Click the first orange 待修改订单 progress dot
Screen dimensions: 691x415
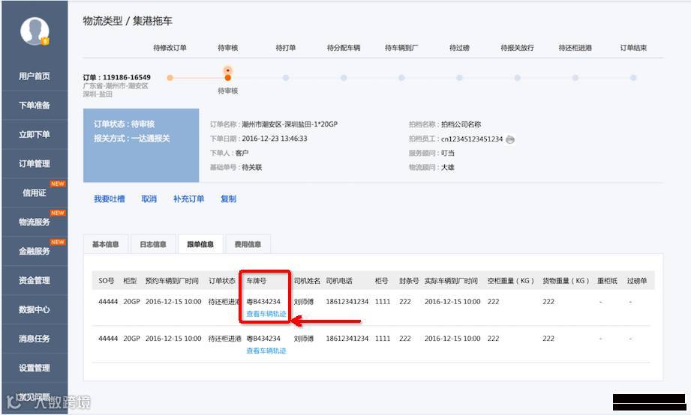pos(170,78)
